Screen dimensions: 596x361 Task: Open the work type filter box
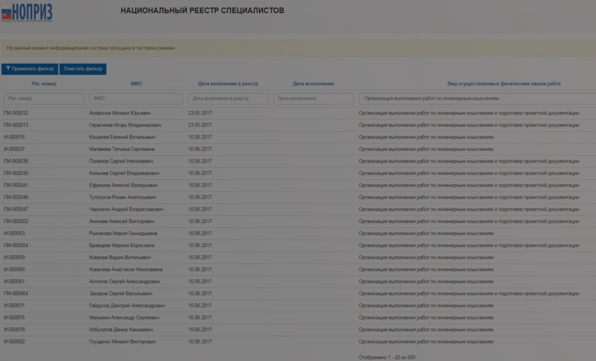[477, 98]
